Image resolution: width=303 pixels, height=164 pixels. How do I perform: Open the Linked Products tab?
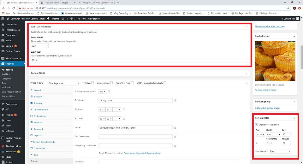point(41,109)
